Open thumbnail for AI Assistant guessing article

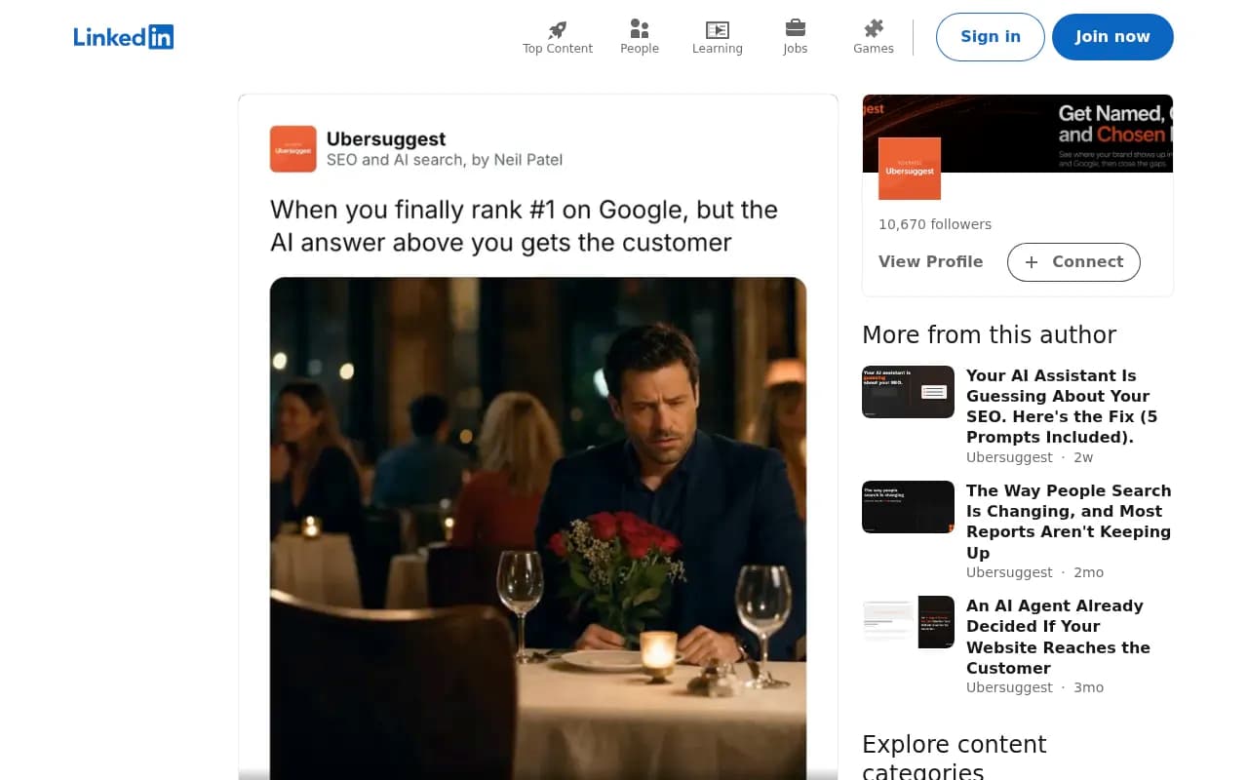click(x=909, y=392)
